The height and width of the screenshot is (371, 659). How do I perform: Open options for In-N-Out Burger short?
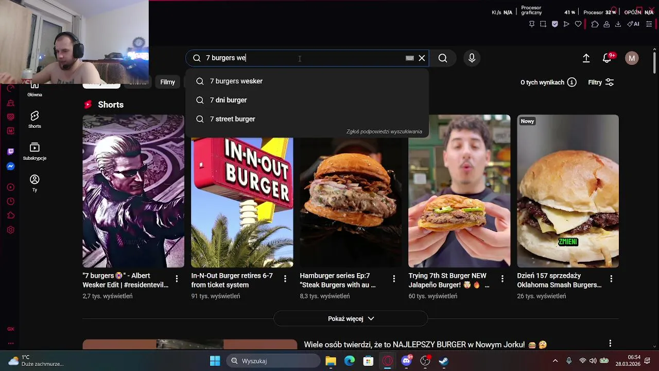tap(285, 279)
